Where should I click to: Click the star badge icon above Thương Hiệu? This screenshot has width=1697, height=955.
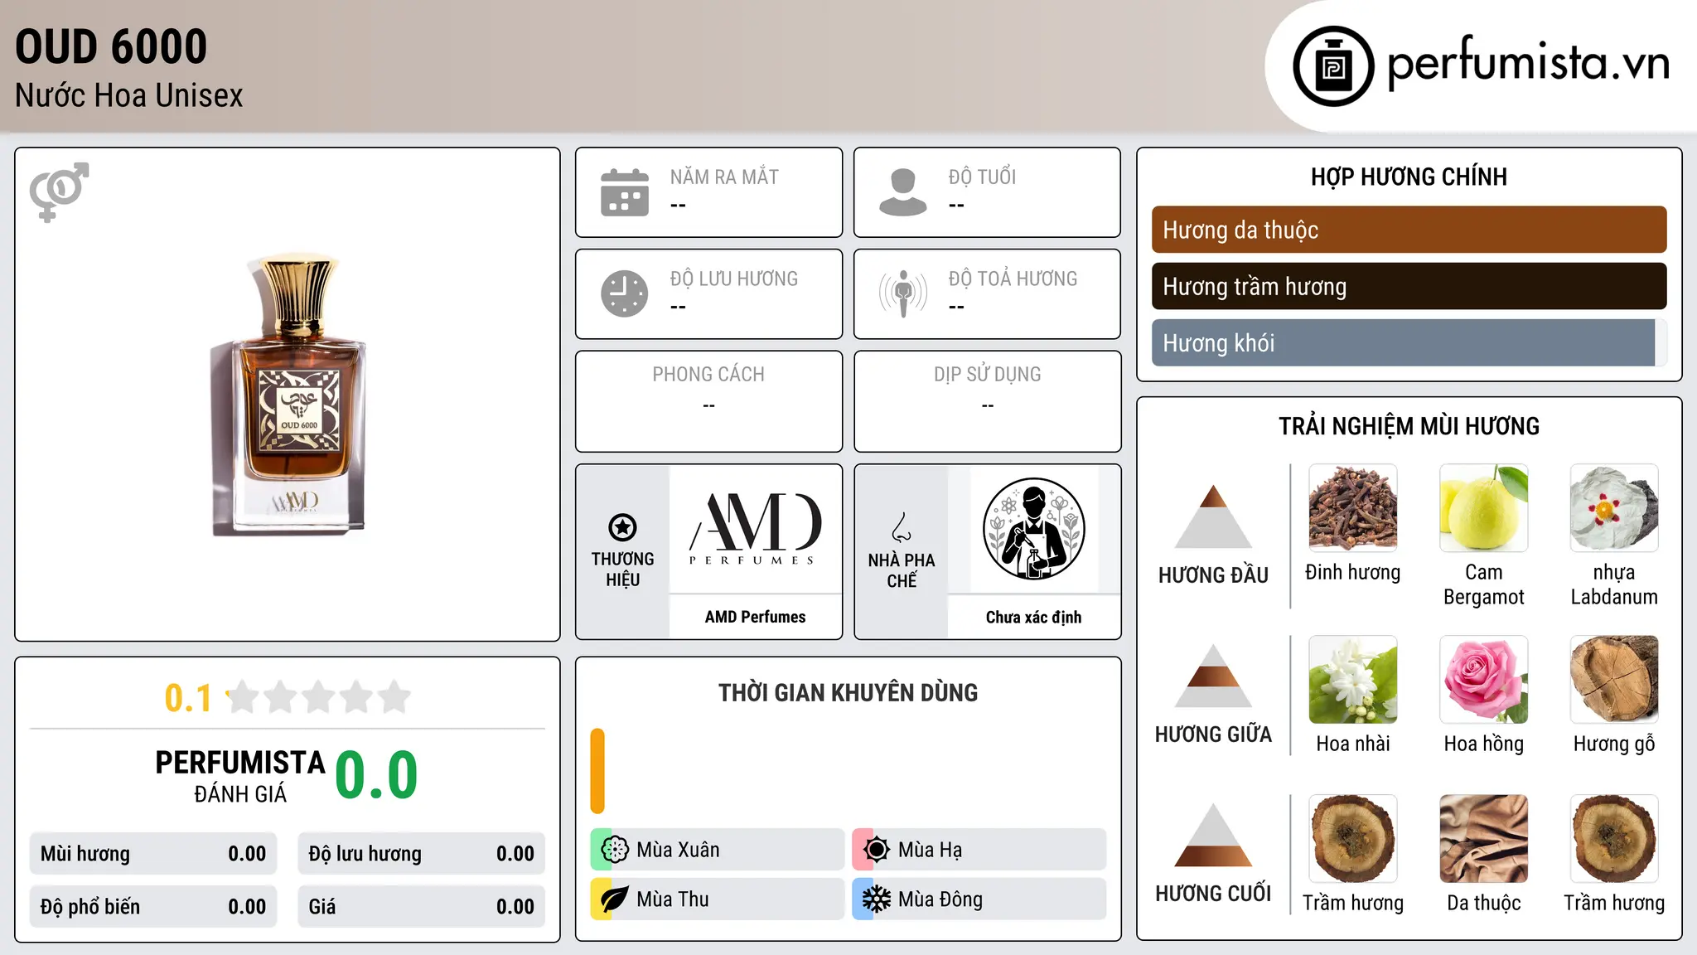[622, 527]
